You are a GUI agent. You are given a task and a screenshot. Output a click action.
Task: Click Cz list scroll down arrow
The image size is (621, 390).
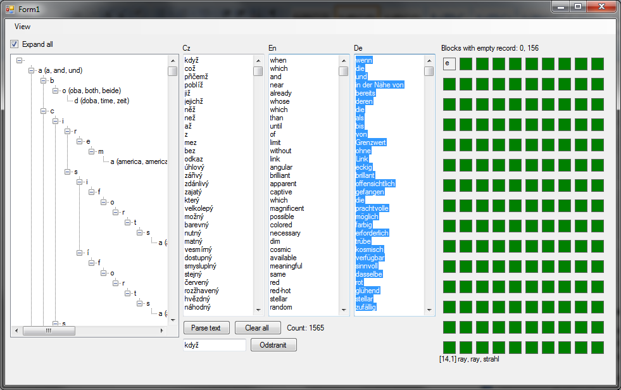click(258, 310)
